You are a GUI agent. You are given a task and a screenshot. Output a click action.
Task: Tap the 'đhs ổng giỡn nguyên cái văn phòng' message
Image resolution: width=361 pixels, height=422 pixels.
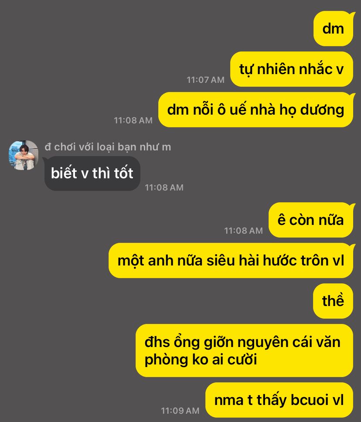click(x=244, y=351)
